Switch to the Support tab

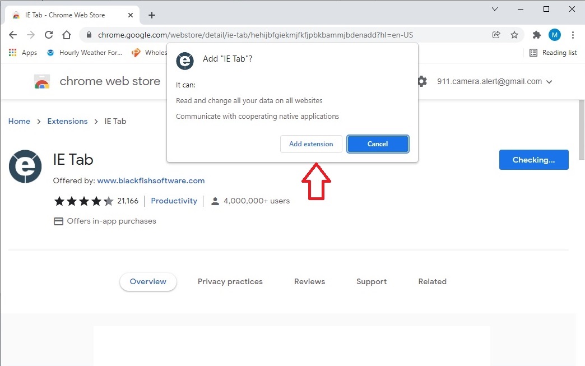(x=371, y=282)
